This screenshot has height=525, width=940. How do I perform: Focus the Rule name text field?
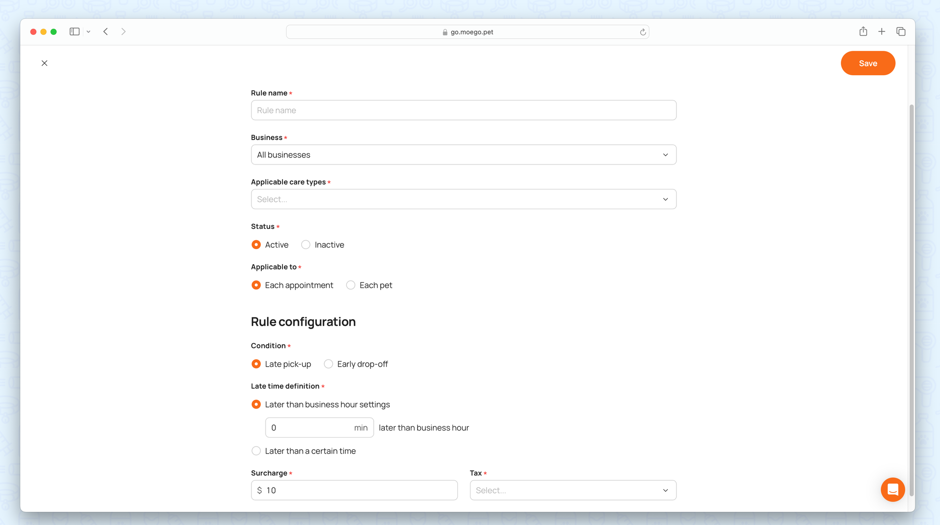click(463, 110)
